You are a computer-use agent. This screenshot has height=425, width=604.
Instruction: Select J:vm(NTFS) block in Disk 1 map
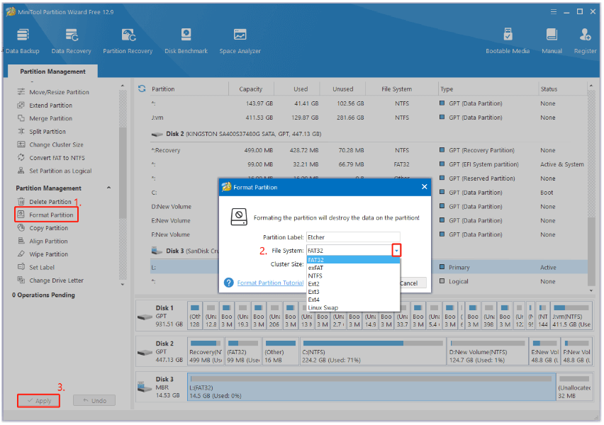[571, 316]
